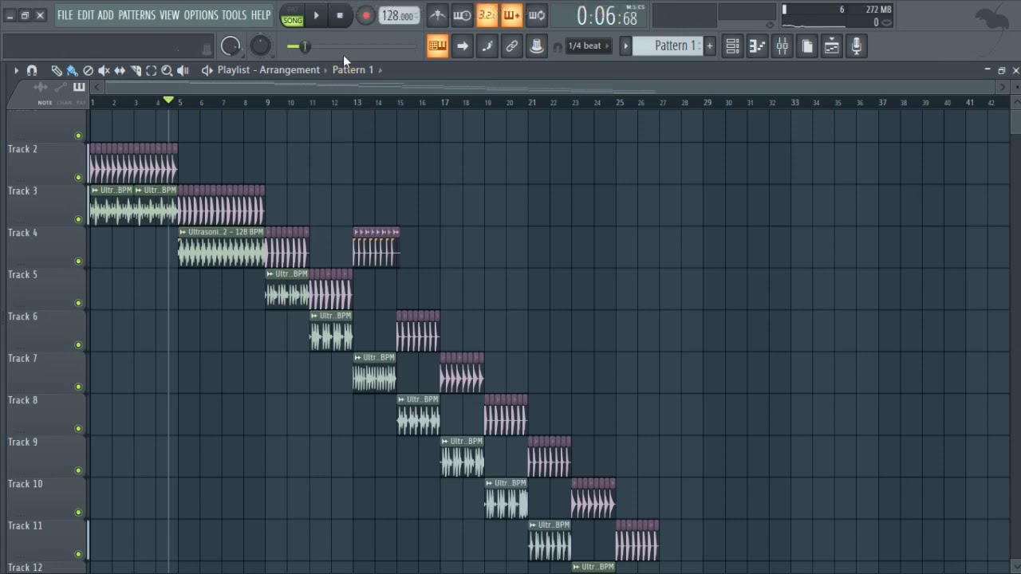Toggle typing keyboard to piano icon
This screenshot has height=574, width=1021.
point(437,46)
